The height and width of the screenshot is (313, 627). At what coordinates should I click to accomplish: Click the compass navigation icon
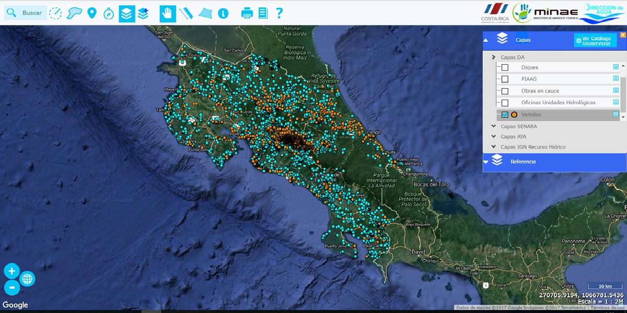coord(109,13)
